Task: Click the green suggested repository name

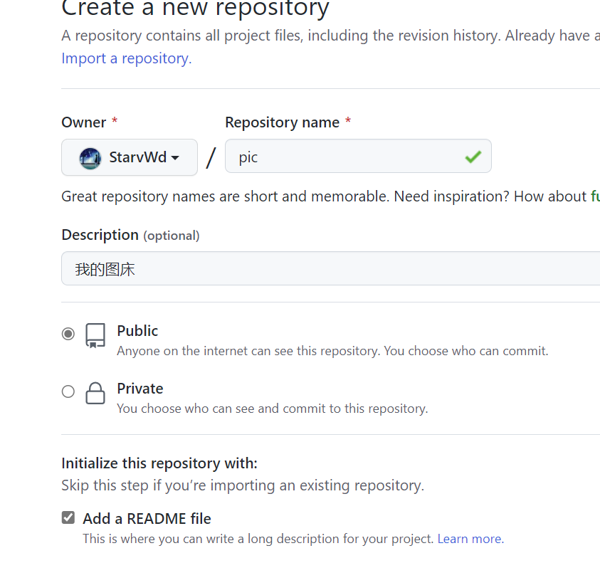Action: 594,196
